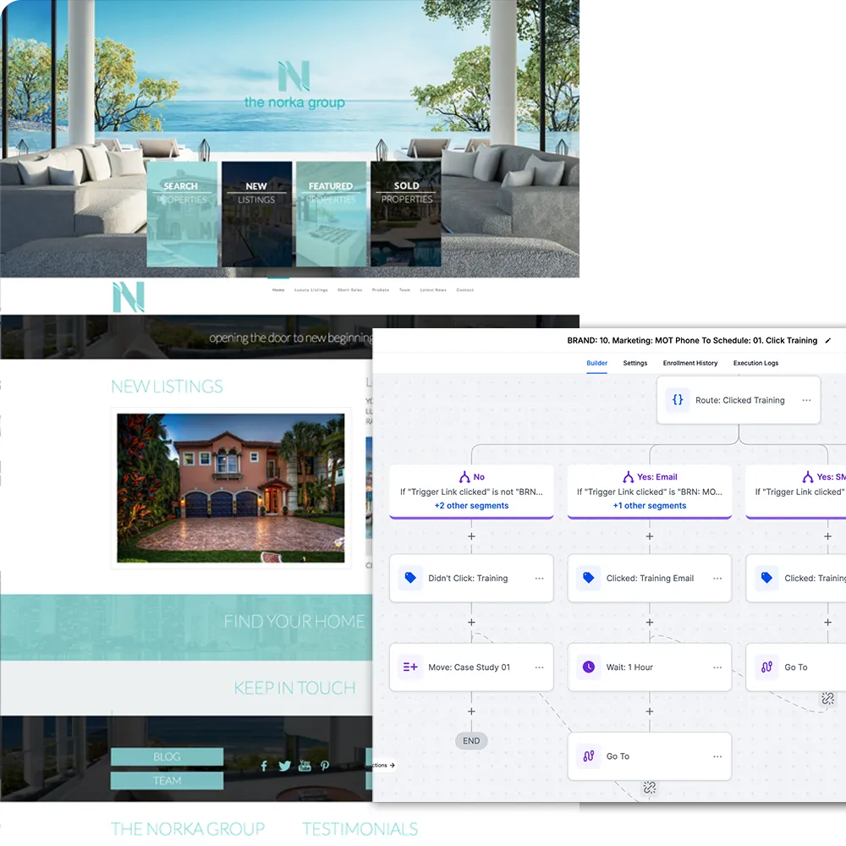Screen dimensions: 846x846
Task: Click the clock icon on Wait: 1 Hour
Action: (589, 667)
